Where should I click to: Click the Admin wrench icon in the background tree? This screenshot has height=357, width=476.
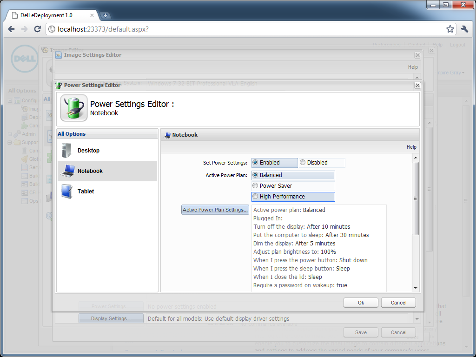coord(17,134)
